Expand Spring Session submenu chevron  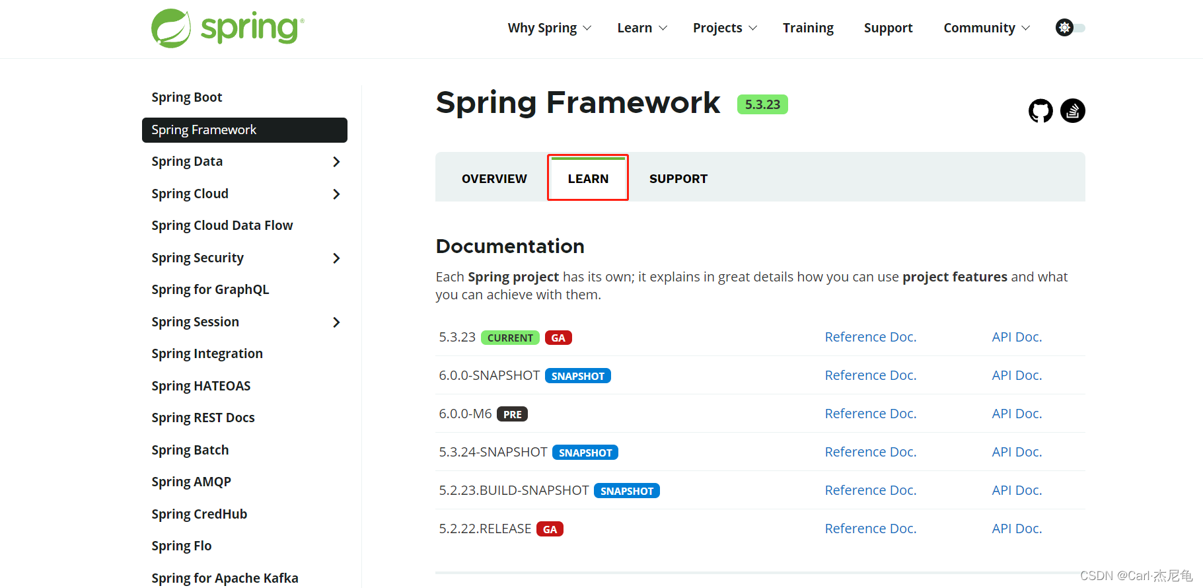(336, 322)
